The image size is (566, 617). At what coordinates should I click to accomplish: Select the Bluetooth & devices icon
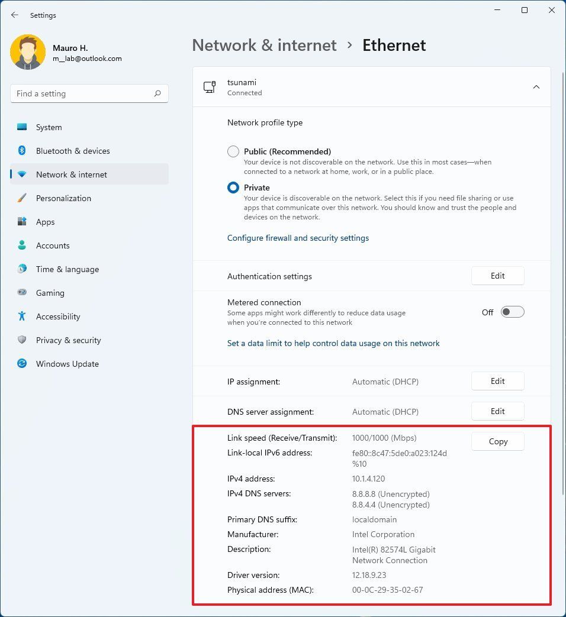(22, 151)
